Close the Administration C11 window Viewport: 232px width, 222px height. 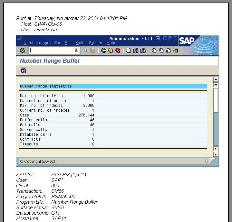coord(176,38)
